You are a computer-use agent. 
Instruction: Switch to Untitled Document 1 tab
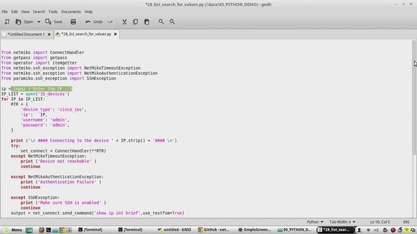(26, 34)
